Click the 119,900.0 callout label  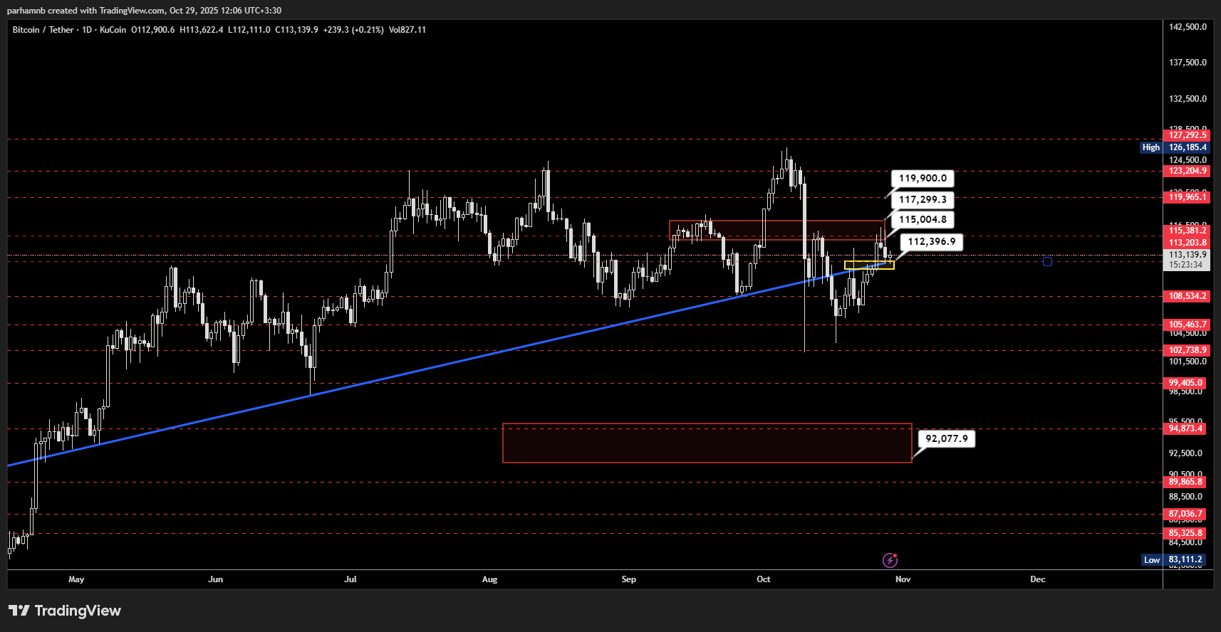click(x=923, y=179)
